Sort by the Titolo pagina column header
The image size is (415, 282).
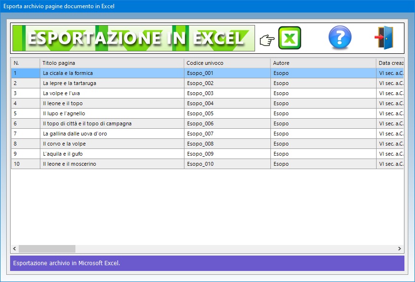111,63
